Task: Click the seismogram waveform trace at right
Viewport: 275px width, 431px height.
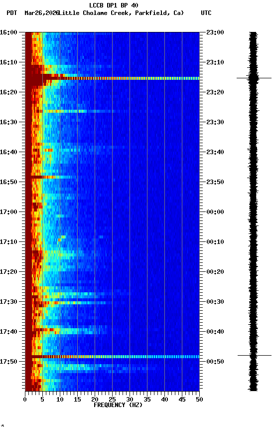Action: pos(253,212)
